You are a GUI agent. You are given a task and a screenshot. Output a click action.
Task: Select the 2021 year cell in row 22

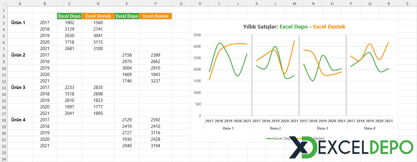coord(44,146)
